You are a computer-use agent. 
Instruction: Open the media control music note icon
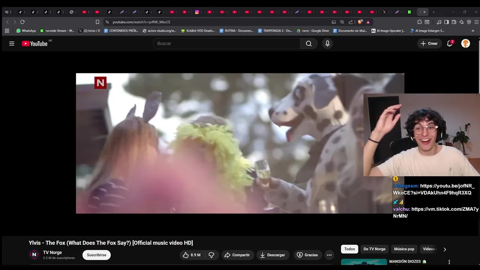pyautogui.click(x=439, y=22)
